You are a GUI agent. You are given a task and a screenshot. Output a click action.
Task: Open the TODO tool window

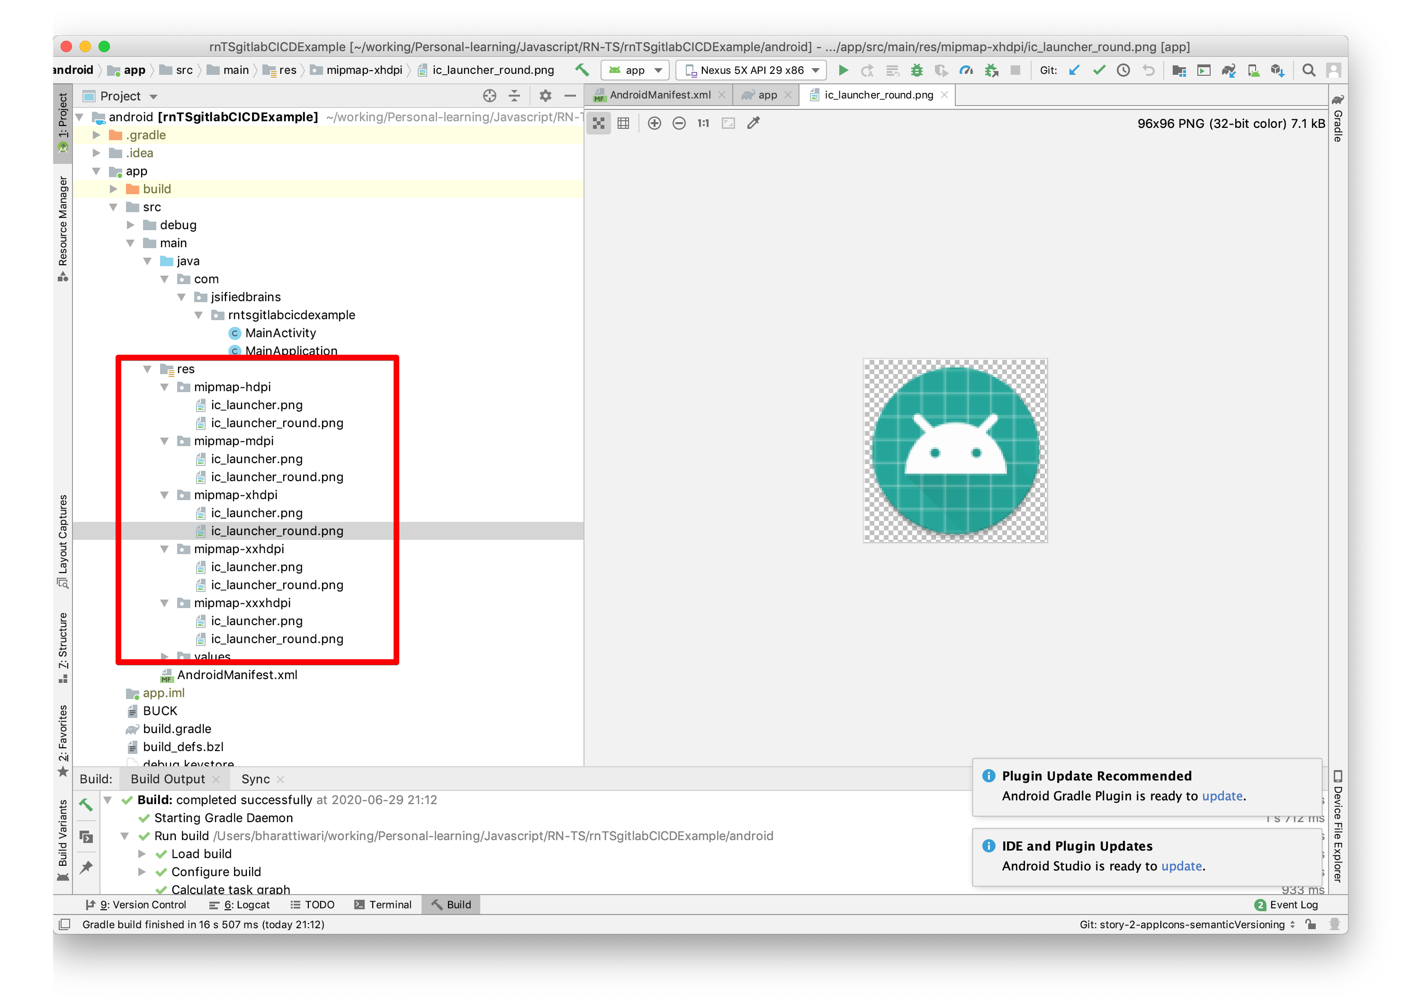tap(313, 904)
